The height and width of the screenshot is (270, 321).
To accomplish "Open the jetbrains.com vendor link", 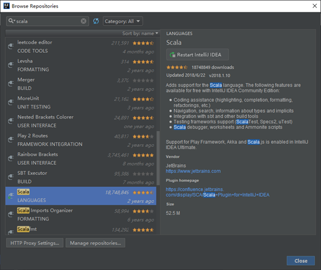I will pyautogui.click(x=194, y=171).
